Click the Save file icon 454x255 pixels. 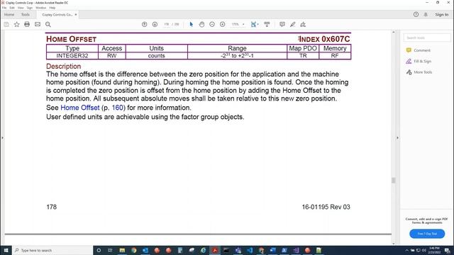point(6,25)
